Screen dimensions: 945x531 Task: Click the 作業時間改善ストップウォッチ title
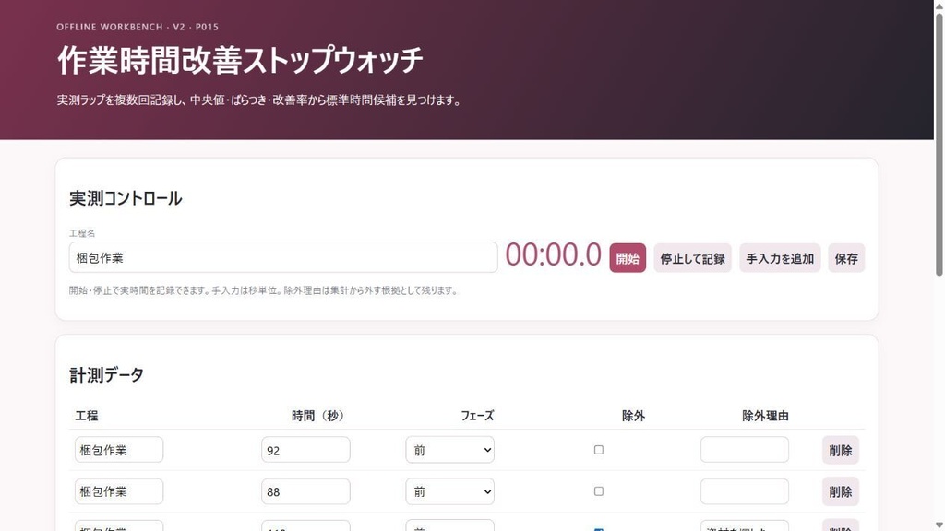tap(240, 60)
